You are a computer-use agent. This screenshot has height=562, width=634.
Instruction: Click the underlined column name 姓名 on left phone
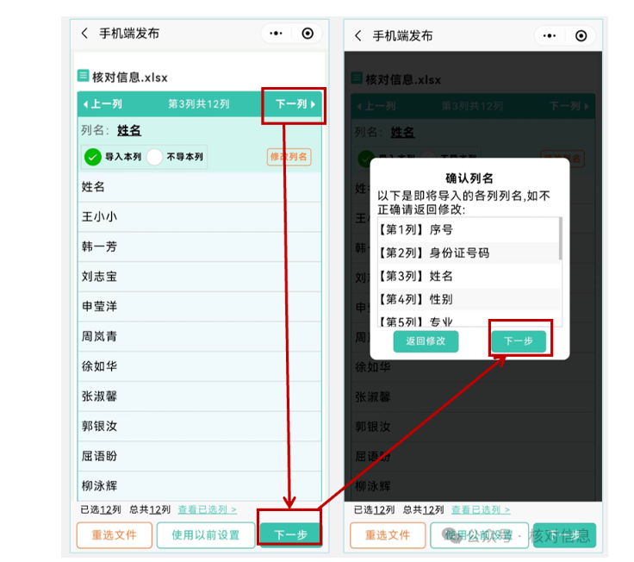129,130
